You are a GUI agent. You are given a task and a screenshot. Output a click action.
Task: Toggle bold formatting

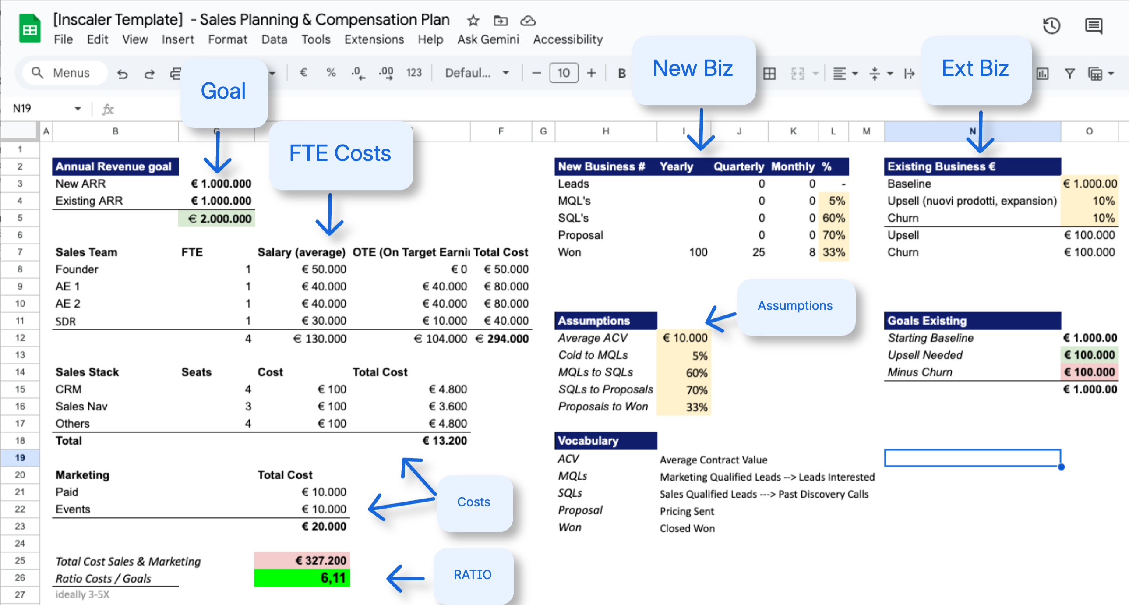point(621,74)
